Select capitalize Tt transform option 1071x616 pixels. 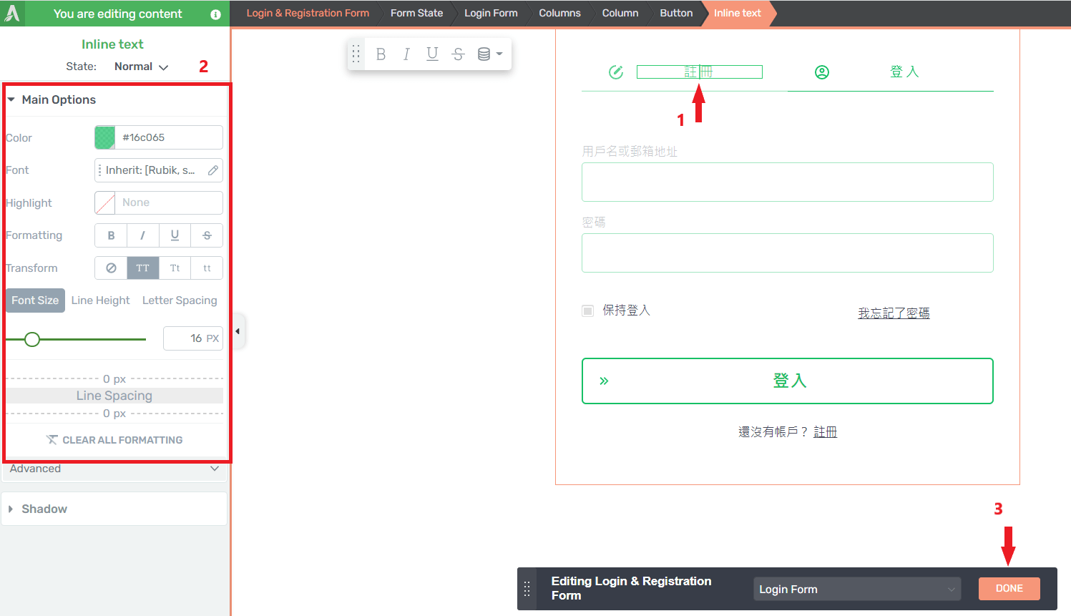(x=175, y=268)
